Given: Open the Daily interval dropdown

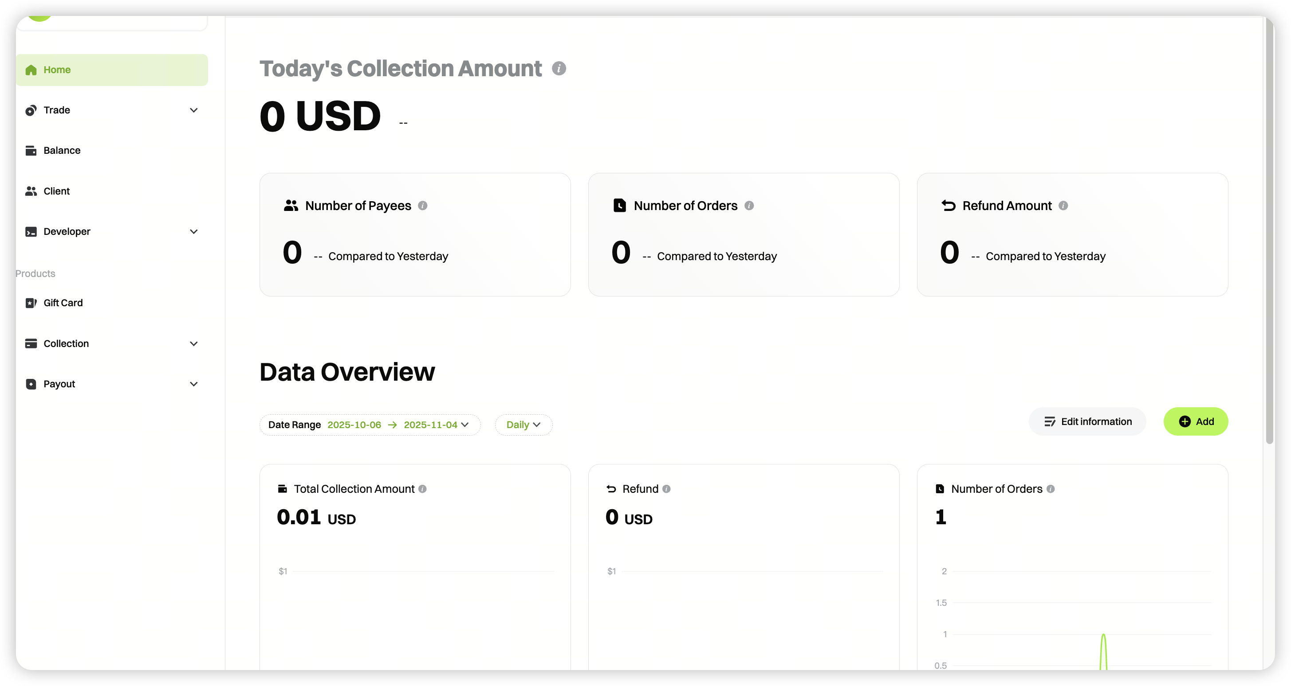Looking at the screenshot, I should point(523,425).
